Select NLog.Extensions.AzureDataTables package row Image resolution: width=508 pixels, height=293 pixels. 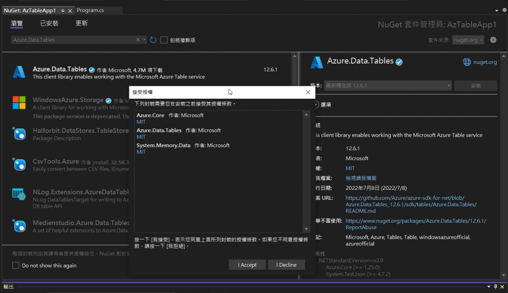(x=66, y=198)
